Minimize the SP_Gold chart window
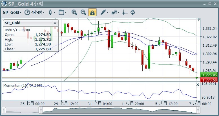Viewport: 219px width, 116px height. pyautogui.click(x=205, y=4)
